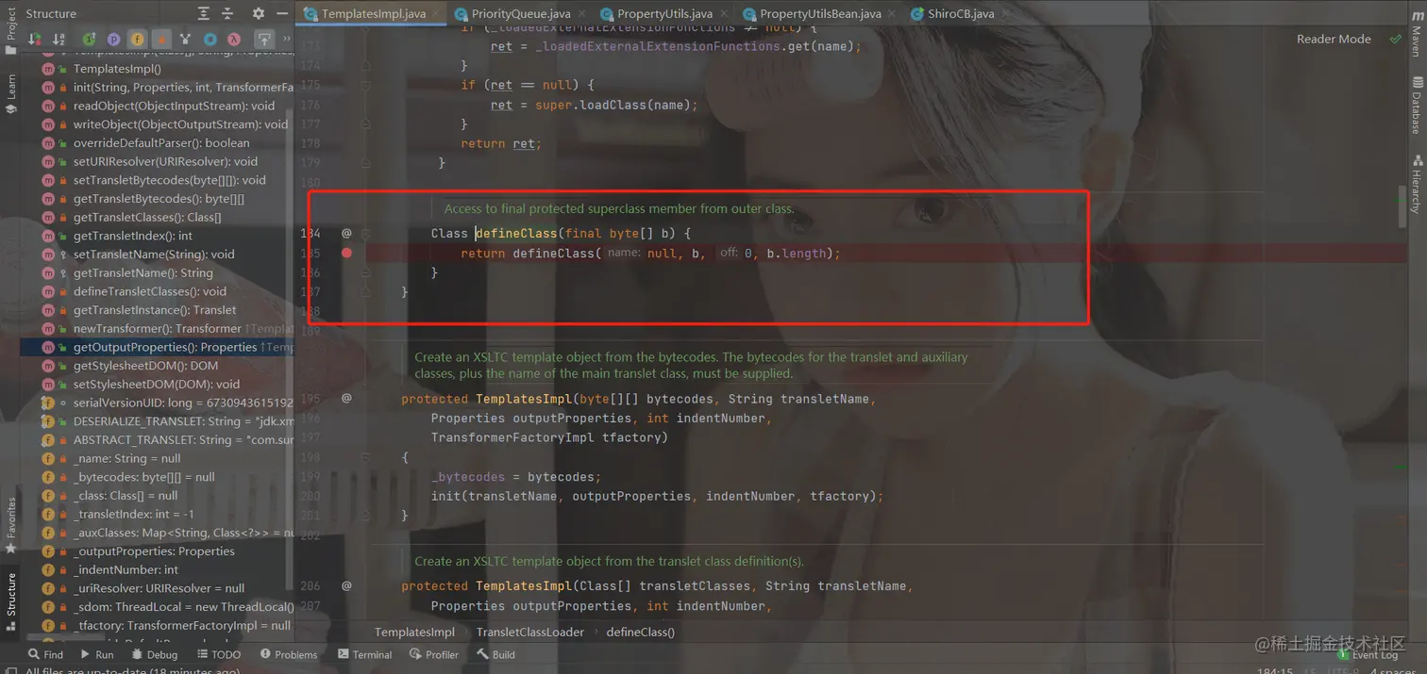Open PropertyUtils.java editor tab

664,14
